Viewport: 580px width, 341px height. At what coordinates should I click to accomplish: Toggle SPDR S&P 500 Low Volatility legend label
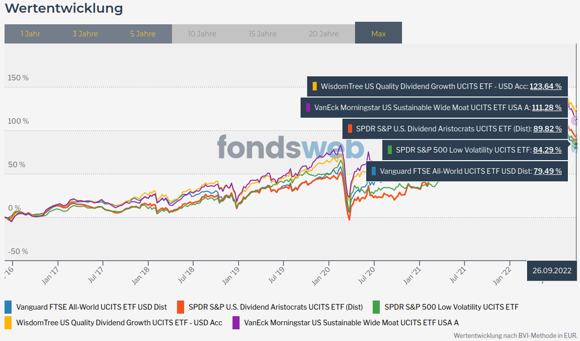(451, 307)
